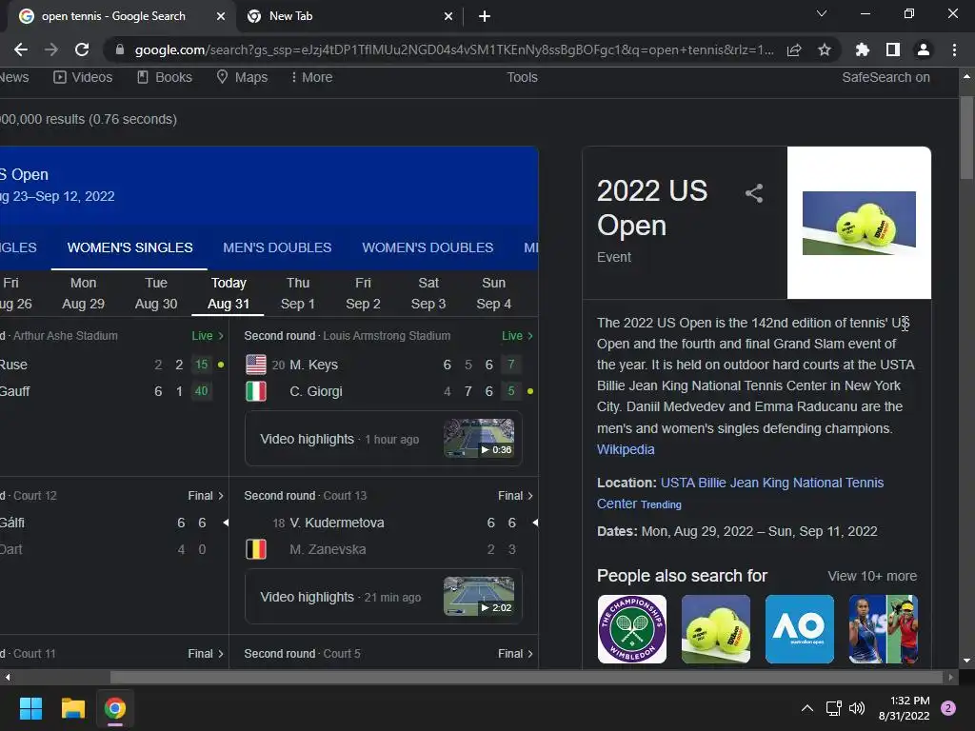Image resolution: width=975 pixels, height=731 pixels.
Task: Open the Wikipedia link
Action: 626,449
